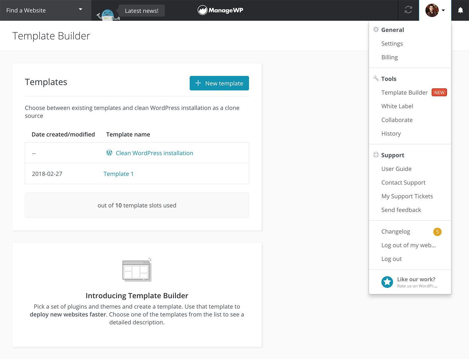Click the Template Builder illustration icon
469x359 pixels.
coord(137,270)
